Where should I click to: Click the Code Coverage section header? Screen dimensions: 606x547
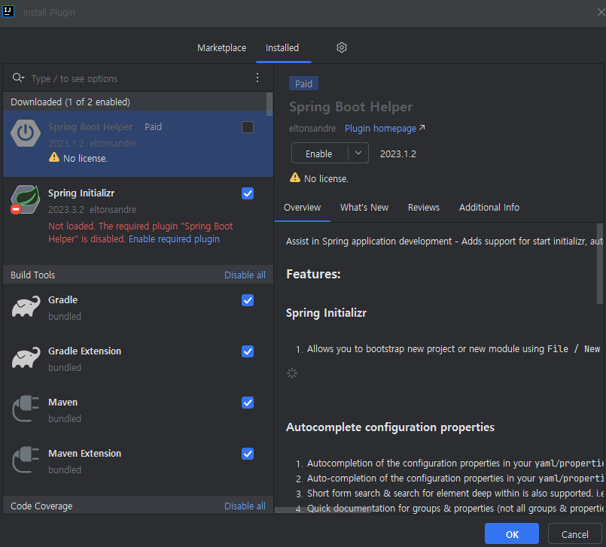(x=41, y=506)
